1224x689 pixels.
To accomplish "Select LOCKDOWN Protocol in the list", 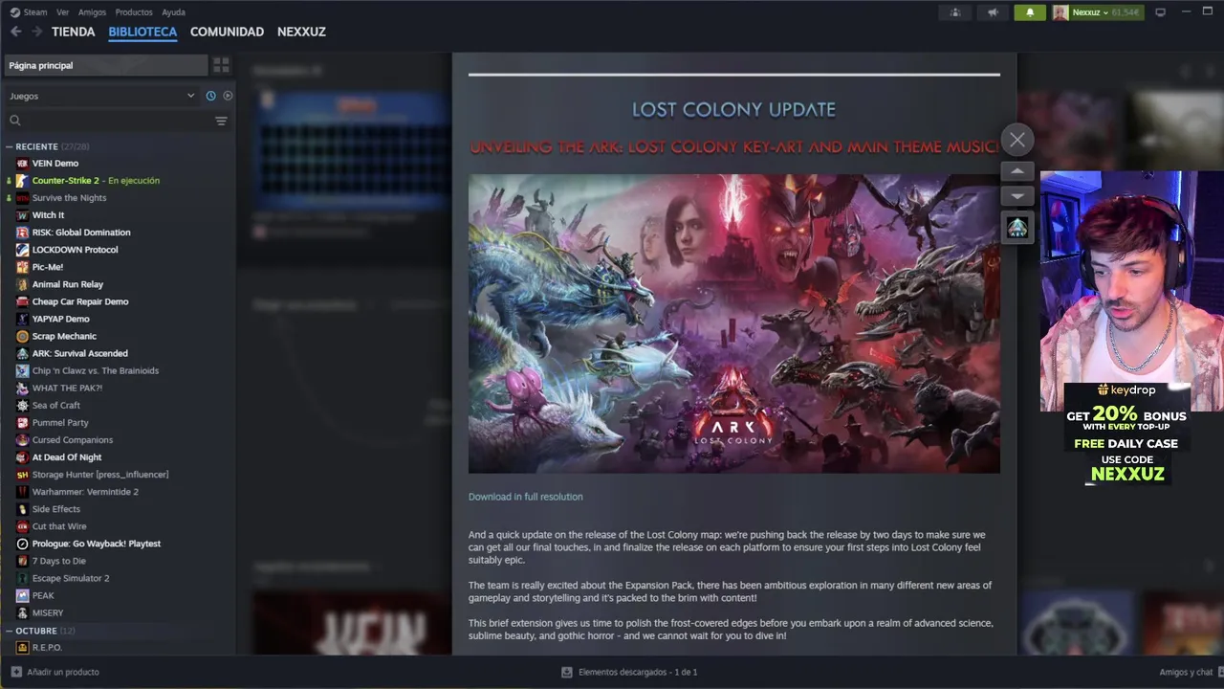I will click(75, 250).
